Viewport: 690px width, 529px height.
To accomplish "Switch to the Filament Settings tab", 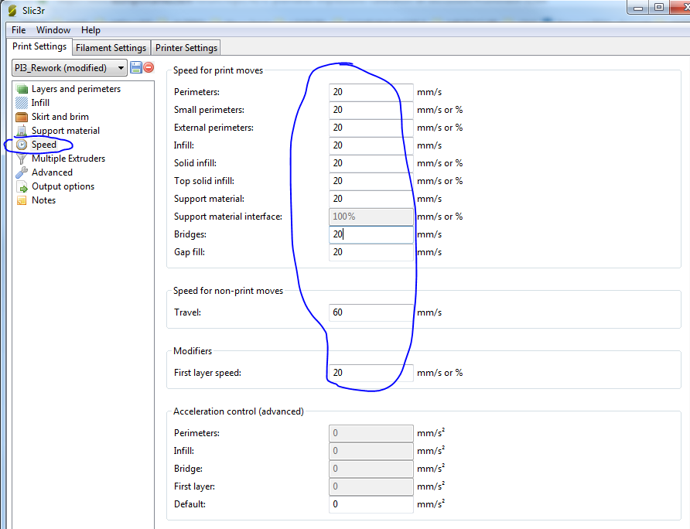I will click(x=111, y=47).
